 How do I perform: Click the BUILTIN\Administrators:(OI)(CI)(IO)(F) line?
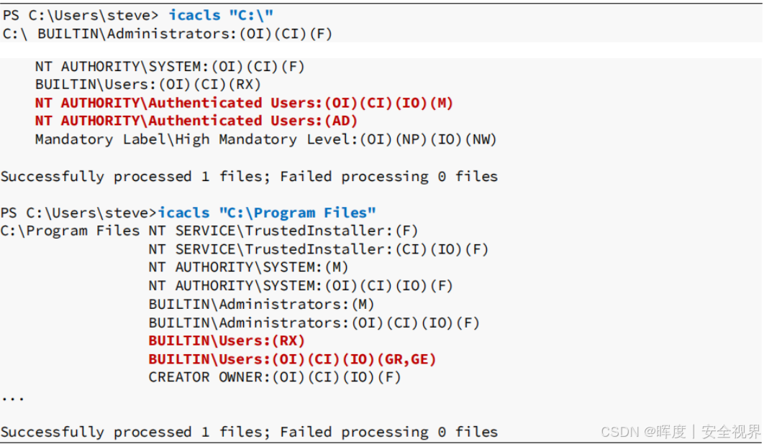[x=314, y=323]
